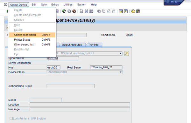Open the System menu
The width and height of the screenshot is (191, 123).
pos(81,5)
